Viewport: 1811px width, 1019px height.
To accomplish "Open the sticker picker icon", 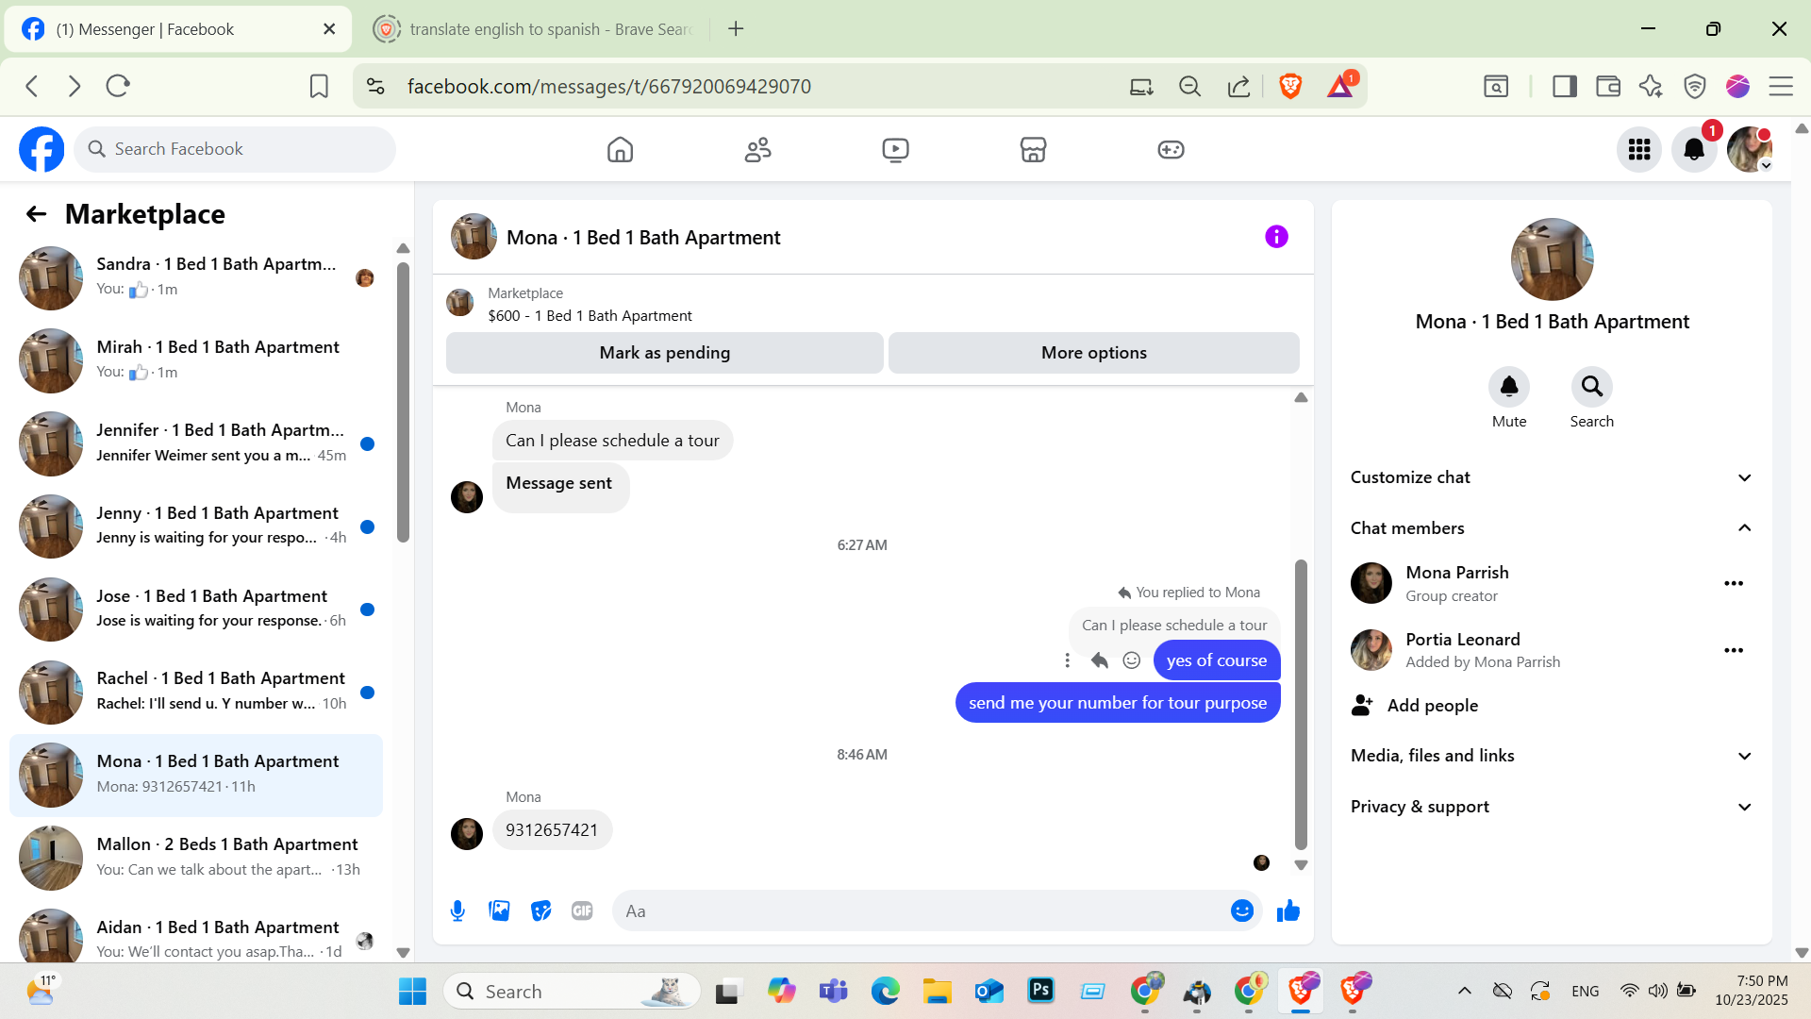I will point(540,910).
